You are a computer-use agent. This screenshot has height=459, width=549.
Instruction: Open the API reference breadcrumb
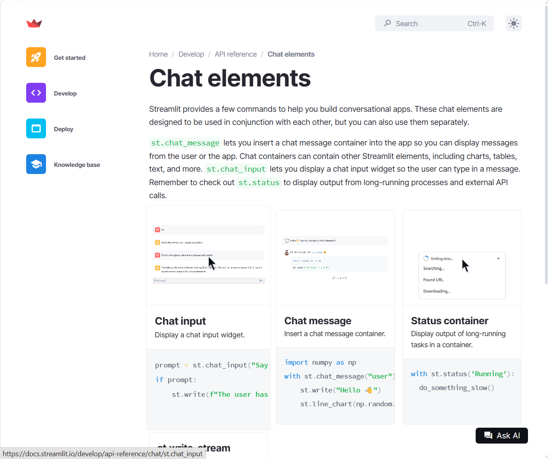(236, 54)
